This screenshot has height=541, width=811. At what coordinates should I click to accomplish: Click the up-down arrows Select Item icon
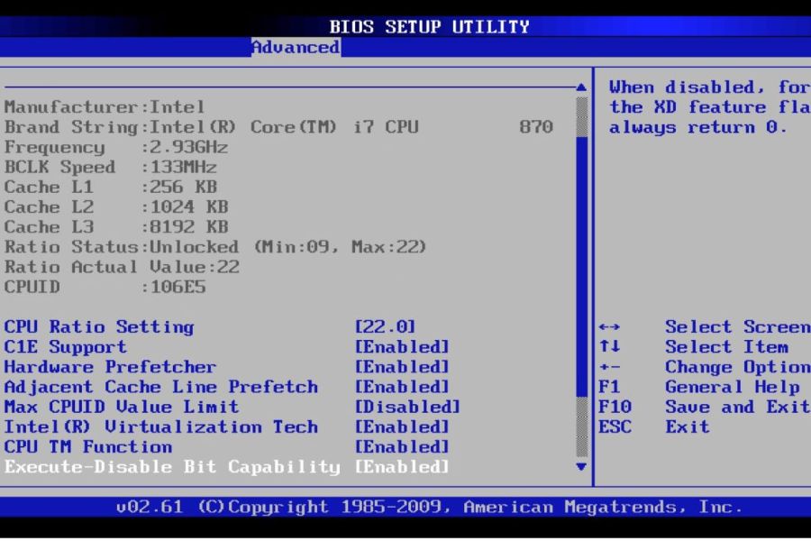609,347
